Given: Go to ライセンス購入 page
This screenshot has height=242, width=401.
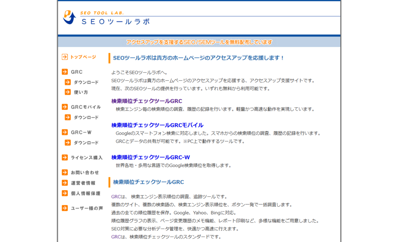Looking at the screenshot, I should (x=87, y=158).
